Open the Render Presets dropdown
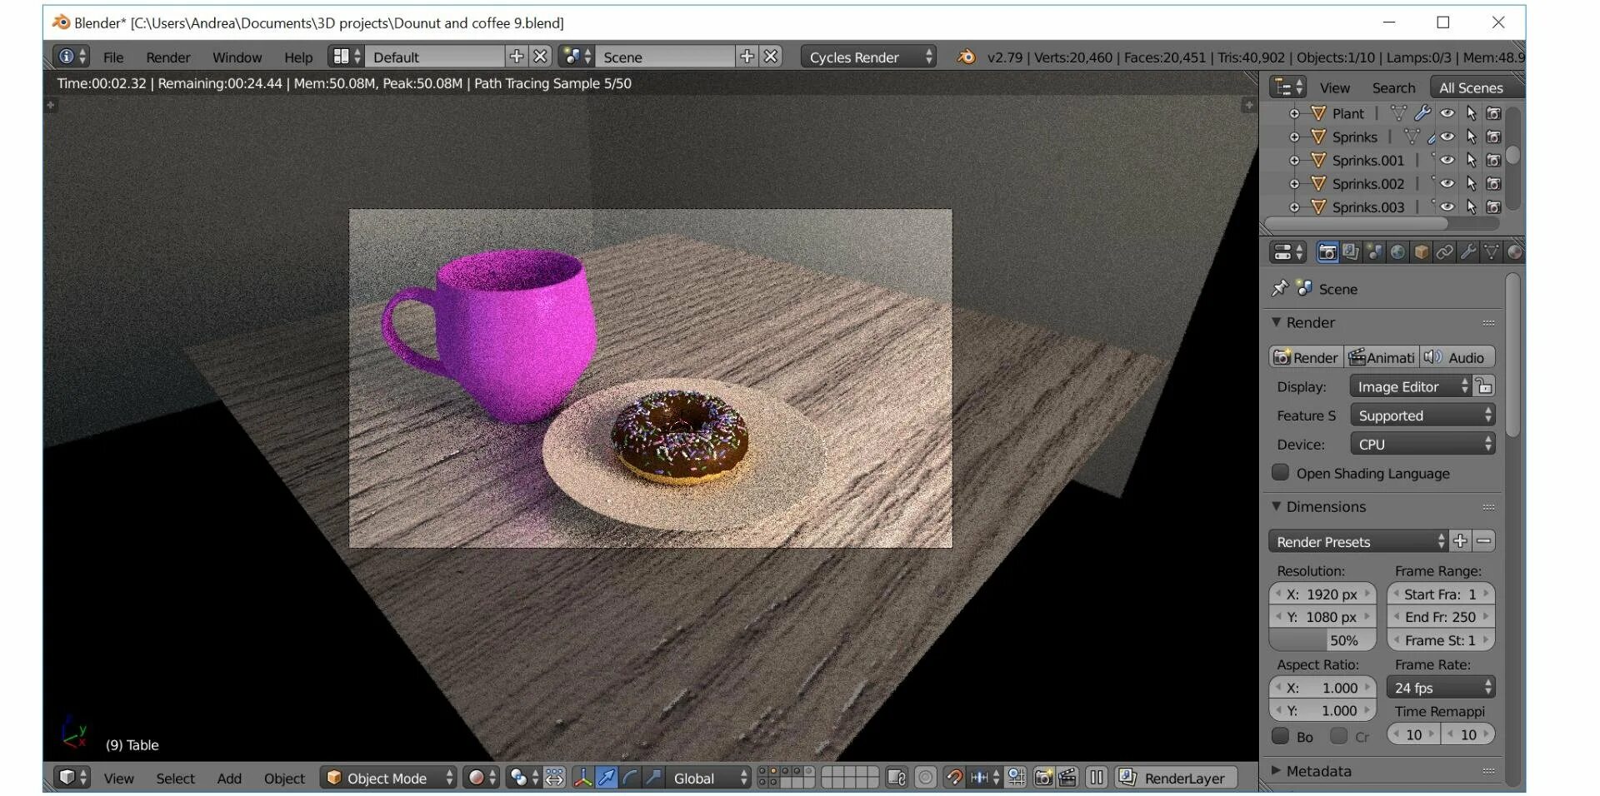1600x796 pixels. [x=1358, y=541]
